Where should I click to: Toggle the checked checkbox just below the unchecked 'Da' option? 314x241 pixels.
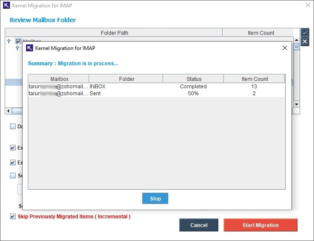(13, 148)
